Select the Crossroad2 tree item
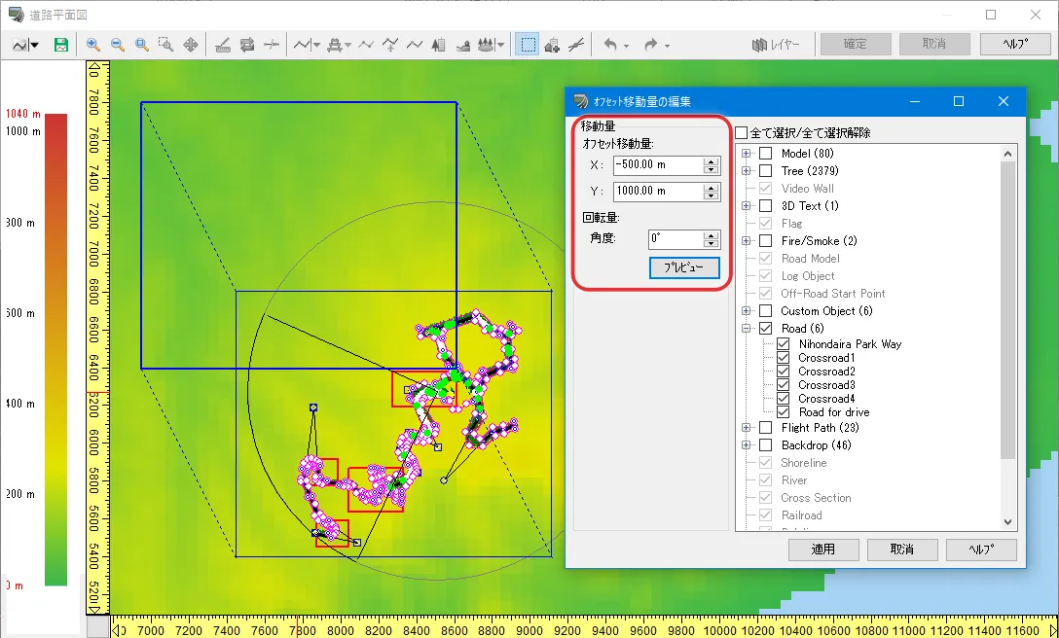This screenshot has height=638, width=1059. tap(826, 372)
